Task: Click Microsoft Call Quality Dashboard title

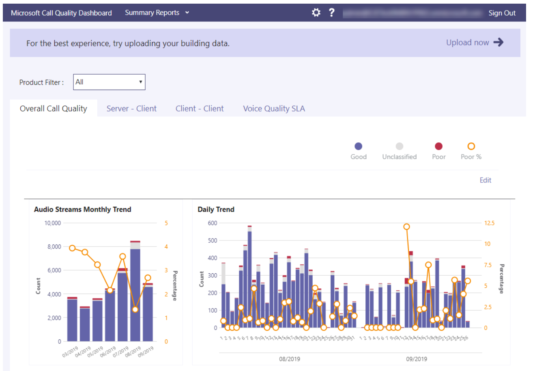Action: point(61,13)
